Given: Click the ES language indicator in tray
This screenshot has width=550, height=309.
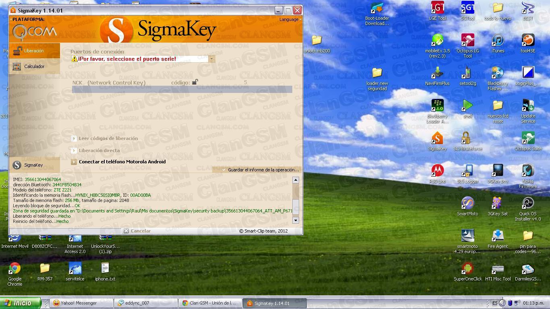Looking at the screenshot, I should [495, 303].
